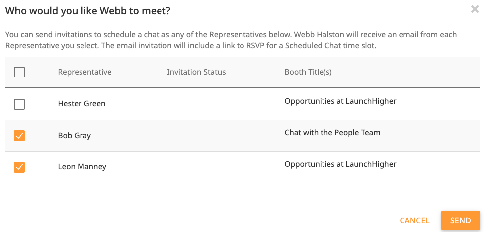Image resolution: width=484 pixels, height=232 pixels.
Task: Select the Bob Gray name cell
Action: coord(75,136)
